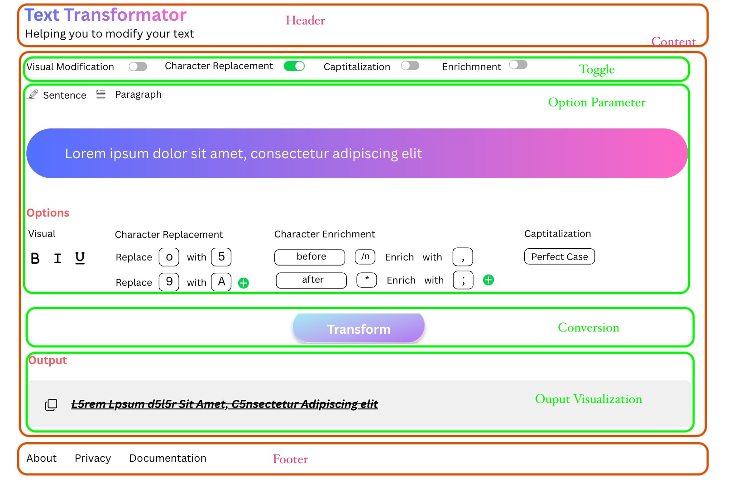Toggle Italic formatting icon
Viewport: 738px width, 483px height.
coord(58,258)
